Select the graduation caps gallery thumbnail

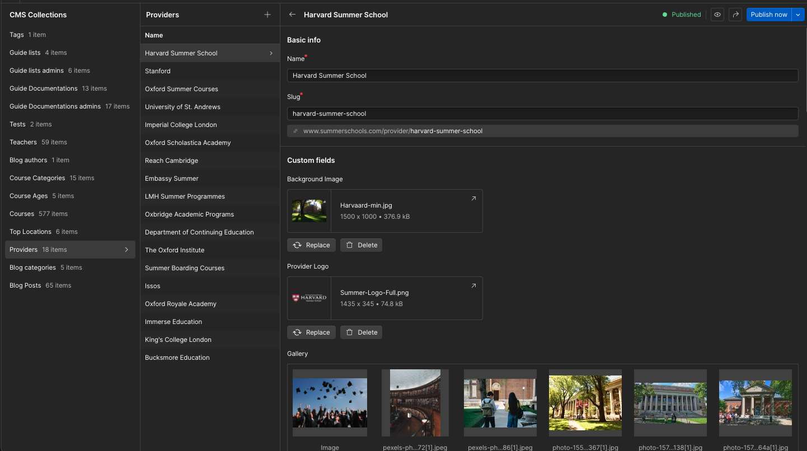[330, 403]
